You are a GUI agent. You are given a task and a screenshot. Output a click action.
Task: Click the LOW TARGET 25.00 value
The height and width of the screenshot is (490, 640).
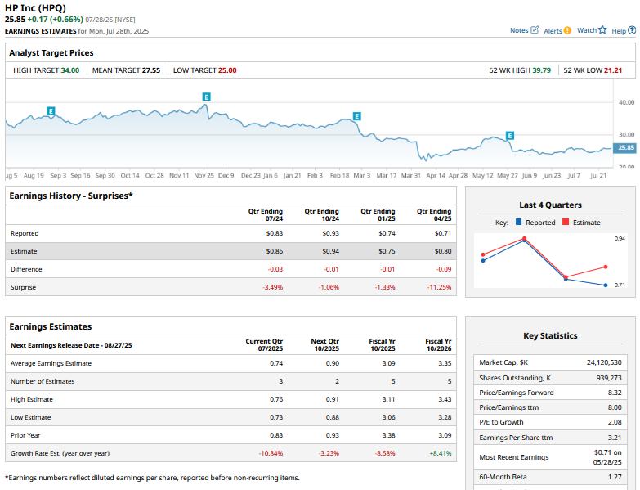[x=227, y=70]
